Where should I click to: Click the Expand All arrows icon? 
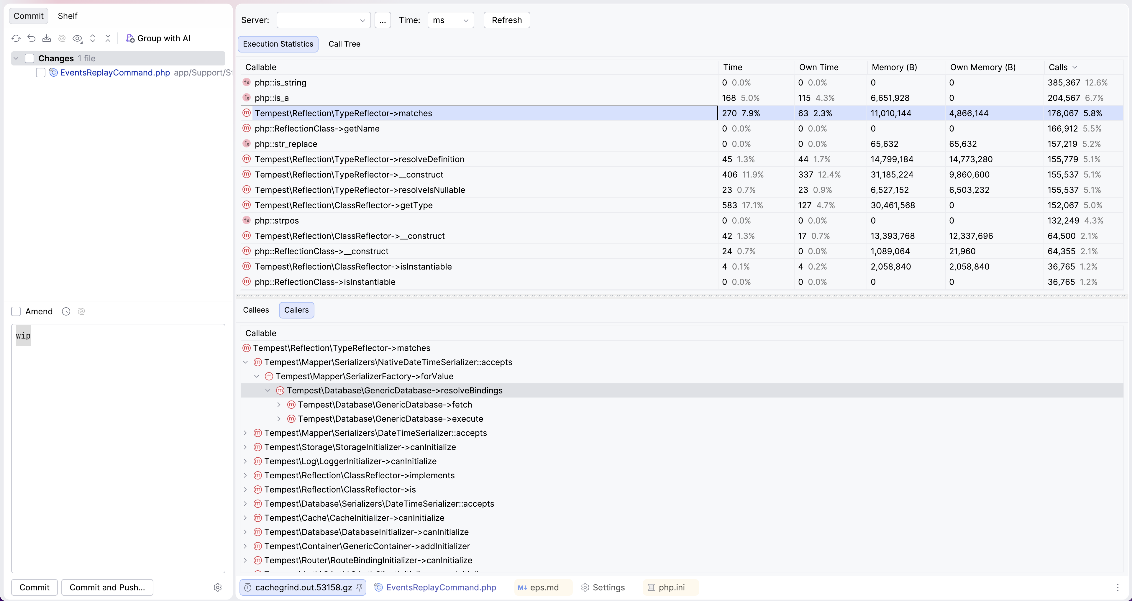[93, 38]
